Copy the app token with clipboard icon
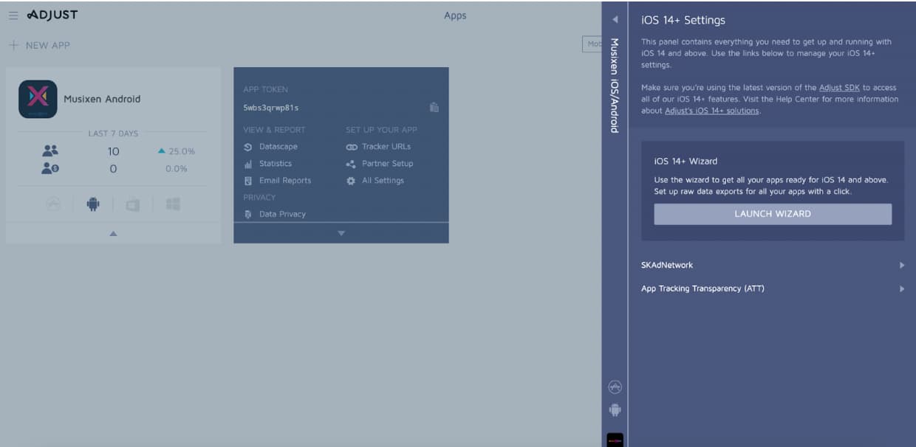 pos(434,107)
